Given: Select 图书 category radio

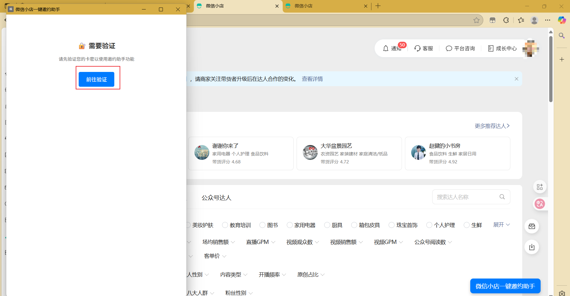Looking at the screenshot, I should 262,225.
